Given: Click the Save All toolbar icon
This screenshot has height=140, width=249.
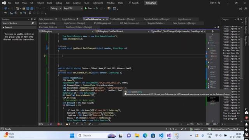Looking at the screenshot, I should tap(32, 8).
